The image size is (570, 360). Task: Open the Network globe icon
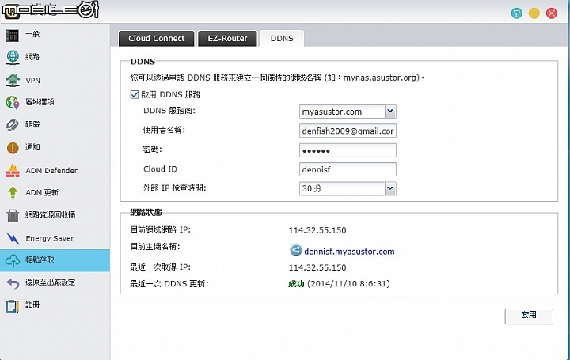13,58
